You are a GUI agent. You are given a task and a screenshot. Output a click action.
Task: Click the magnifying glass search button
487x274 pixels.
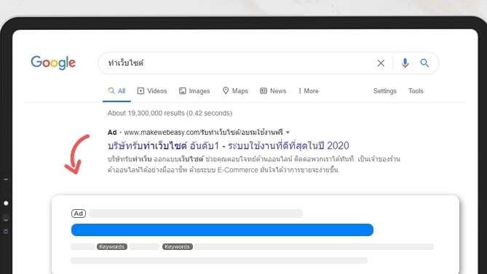tap(424, 63)
